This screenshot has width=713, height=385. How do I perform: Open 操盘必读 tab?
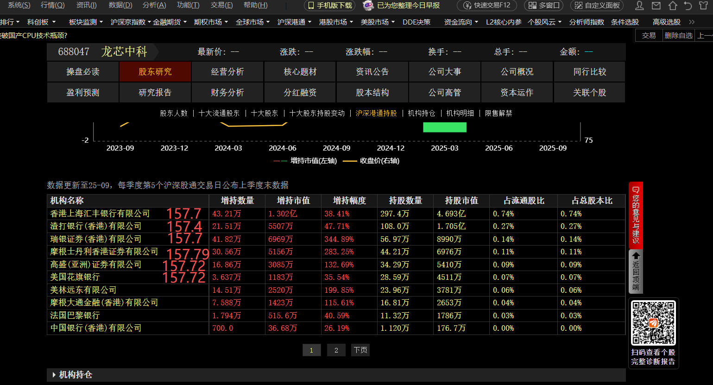coord(83,72)
